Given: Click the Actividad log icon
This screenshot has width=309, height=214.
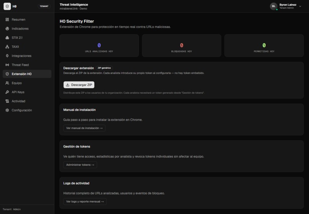Looking at the screenshot, I should [7, 101].
